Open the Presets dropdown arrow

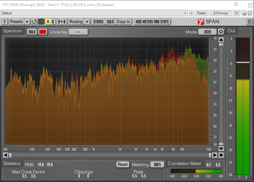click(27, 22)
